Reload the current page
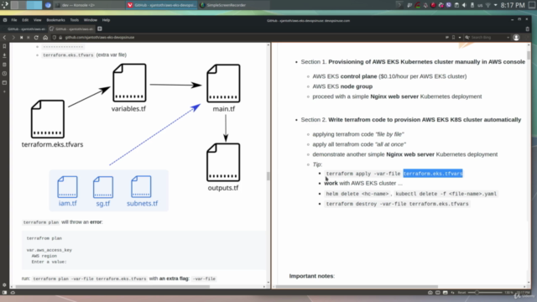 (x=36, y=37)
